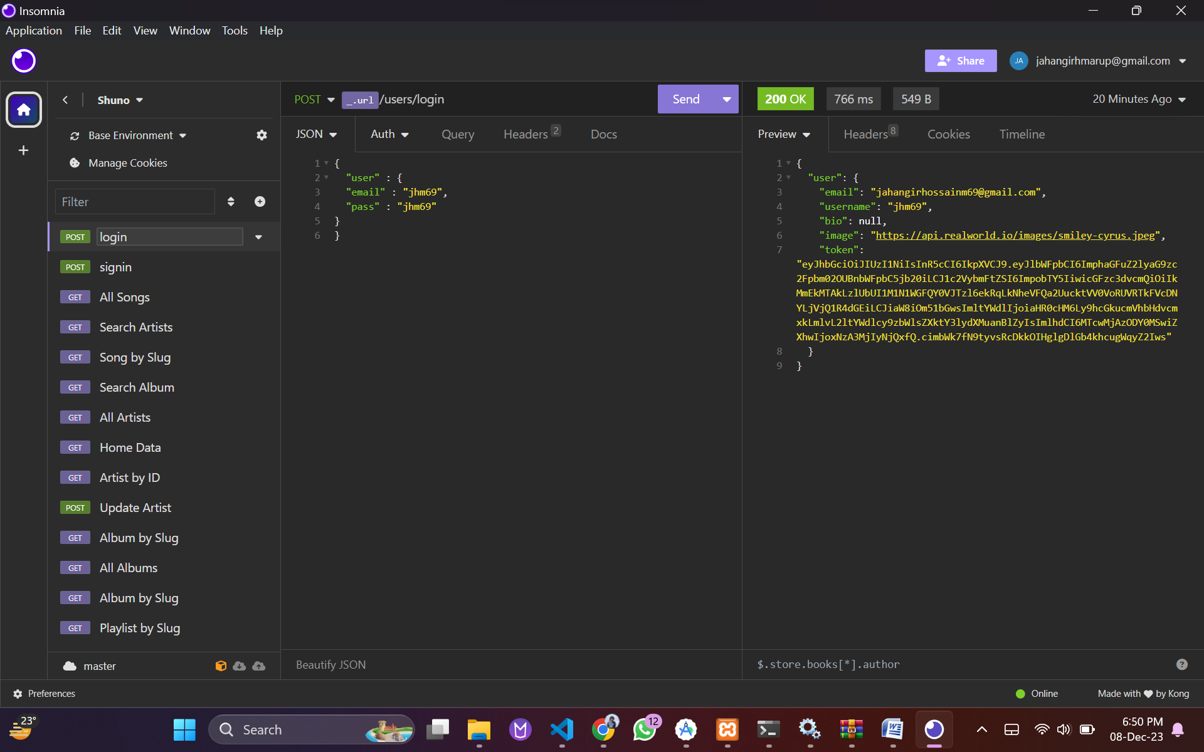Open the Tools menu

235,30
